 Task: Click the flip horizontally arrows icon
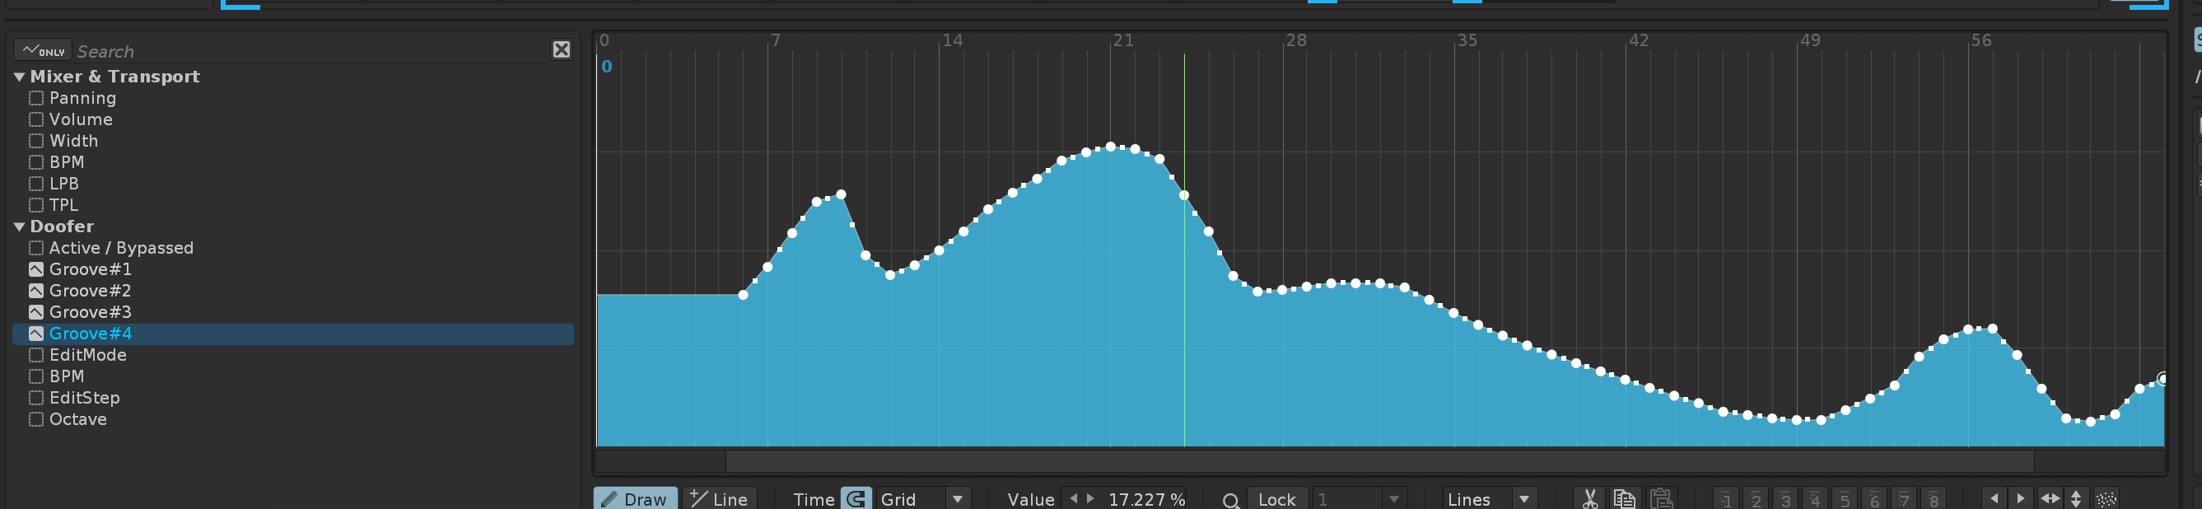coord(2049,499)
